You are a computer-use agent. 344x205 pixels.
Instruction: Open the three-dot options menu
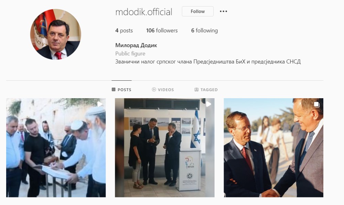click(x=223, y=11)
